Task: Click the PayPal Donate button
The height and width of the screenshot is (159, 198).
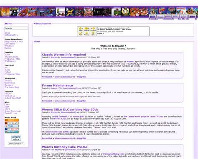Action: point(16,138)
